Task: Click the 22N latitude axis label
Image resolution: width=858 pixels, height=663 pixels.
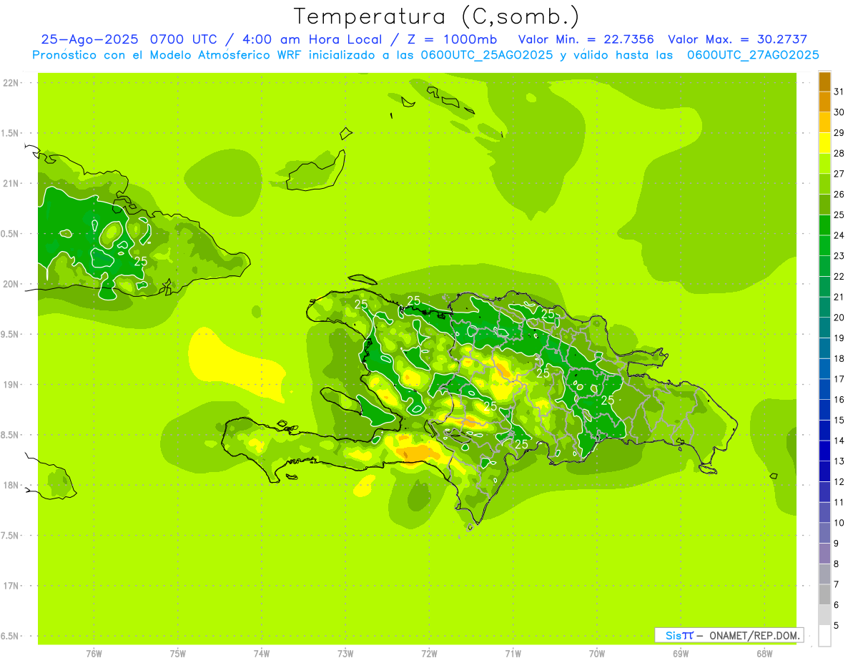Action: pos(11,83)
